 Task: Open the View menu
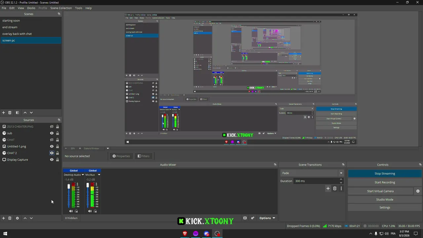[x=21, y=8]
